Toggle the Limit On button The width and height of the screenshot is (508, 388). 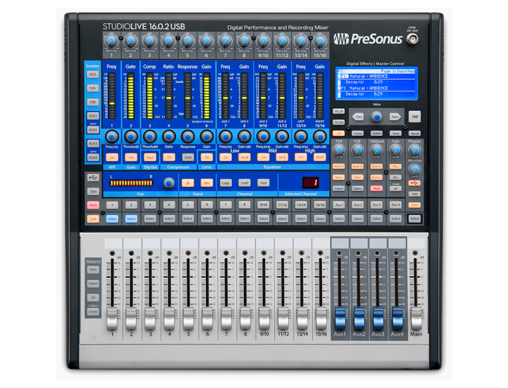point(207,158)
